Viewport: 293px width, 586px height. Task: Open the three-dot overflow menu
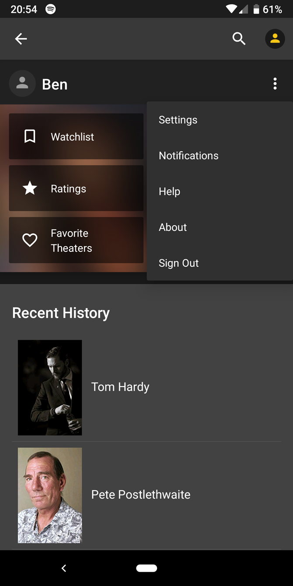tap(275, 84)
